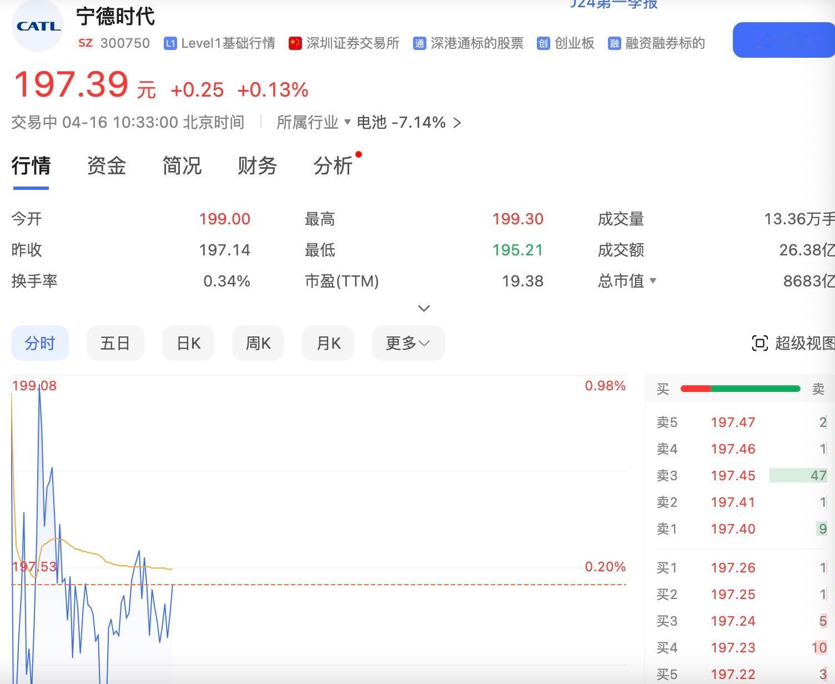835x684 pixels.
Task: Click the 今开 value 199.00
Action: click(x=225, y=219)
